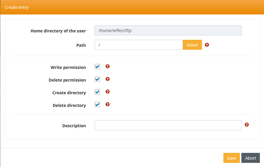Uncheck the Write permission checkbox

point(97,67)
